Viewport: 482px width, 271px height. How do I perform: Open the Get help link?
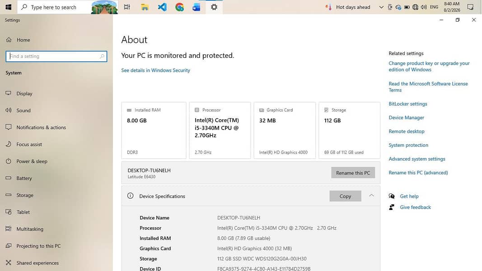coord(409,196)
